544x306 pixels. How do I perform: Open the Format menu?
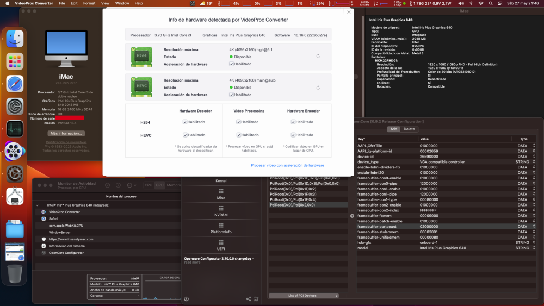tap(89, 3)
